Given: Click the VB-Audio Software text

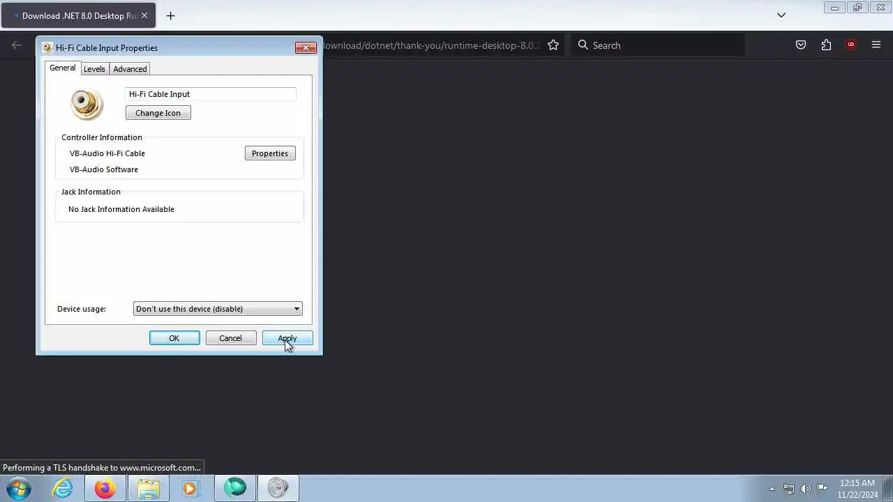Looking at the screenshot, I should click(x=104, y=169).
